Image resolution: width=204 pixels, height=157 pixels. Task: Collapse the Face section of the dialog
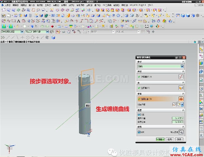(x=183, y=83)
